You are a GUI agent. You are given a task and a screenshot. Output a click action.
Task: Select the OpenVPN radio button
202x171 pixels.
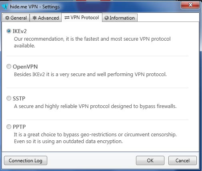click(x=9, y=66)
